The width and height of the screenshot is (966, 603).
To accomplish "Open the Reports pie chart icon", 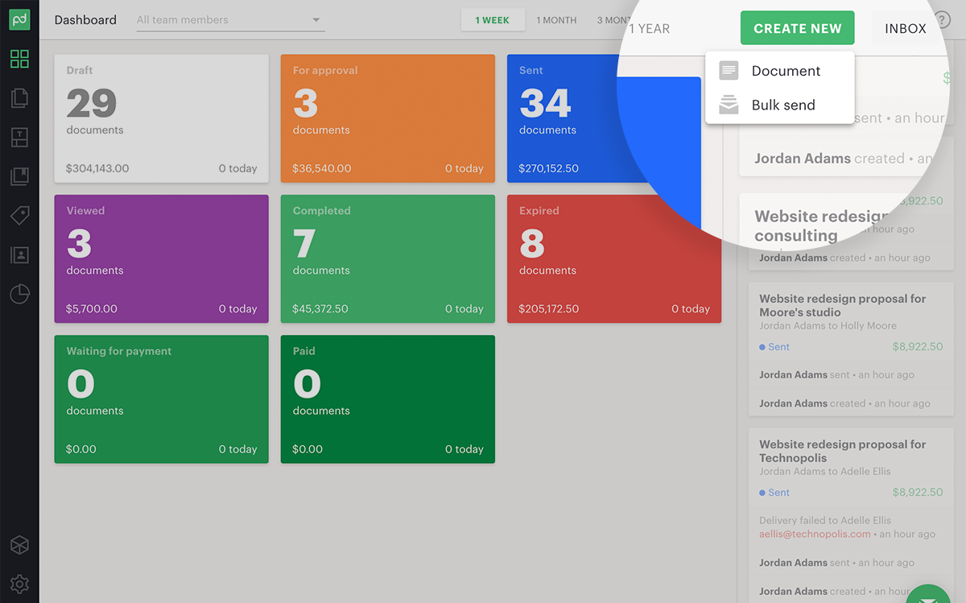I will click(19, 295).
